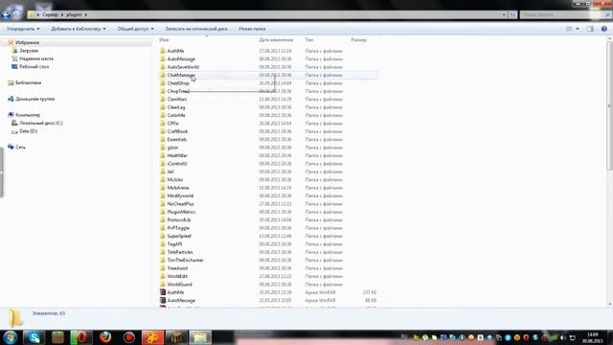Image resolution: width=613 pixels, height=345 pixels.
Task: Select the HealthBar folder name
Action: pos(177,155)
